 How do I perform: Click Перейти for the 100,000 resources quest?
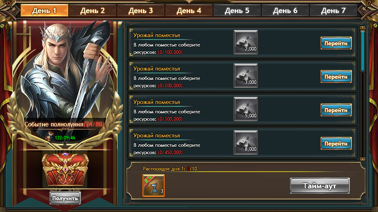[336, 43]
